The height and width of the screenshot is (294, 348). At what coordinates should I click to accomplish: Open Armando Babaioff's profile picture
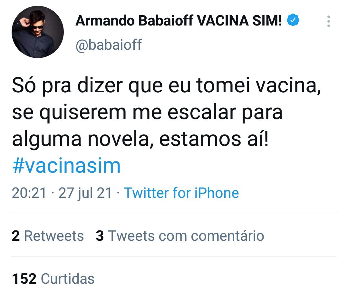[x=37, y=32]
